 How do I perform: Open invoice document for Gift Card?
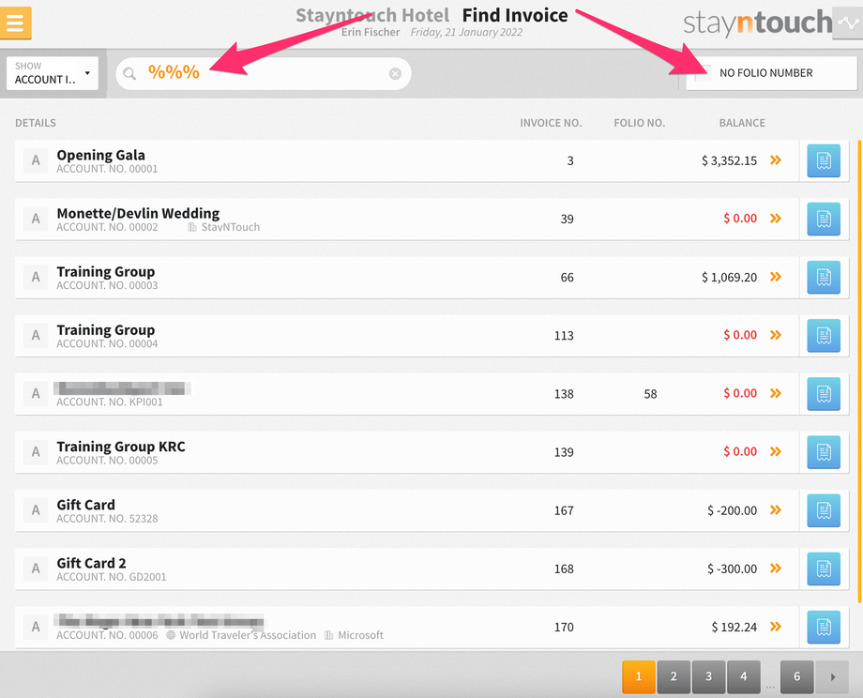(x=824, y=511)
